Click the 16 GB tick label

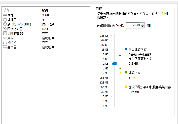coord(105,50)
